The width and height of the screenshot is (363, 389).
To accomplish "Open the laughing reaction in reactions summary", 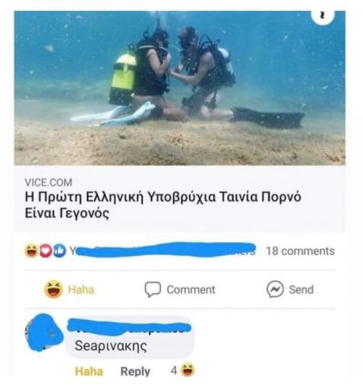I will [31, 251].
